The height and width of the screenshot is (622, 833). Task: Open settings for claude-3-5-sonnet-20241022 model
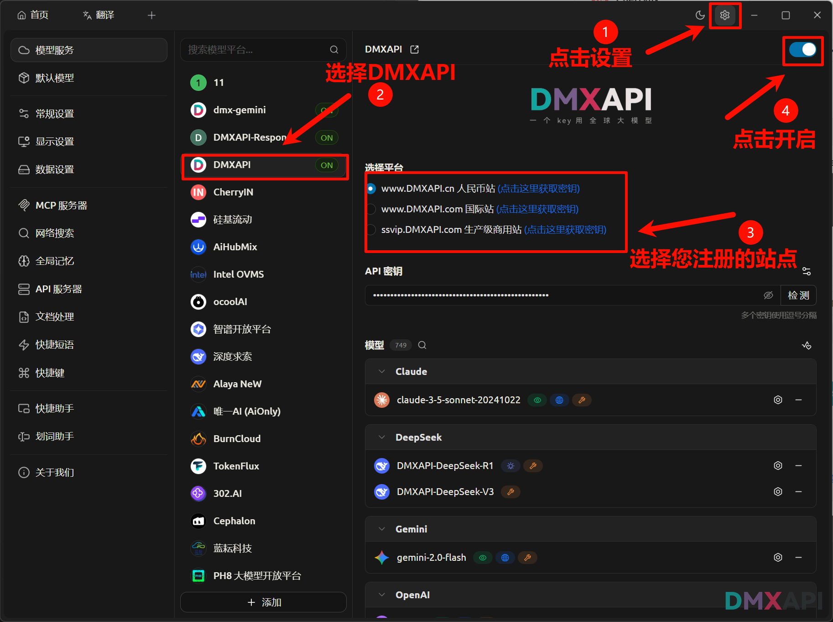(x=778, y=400)
